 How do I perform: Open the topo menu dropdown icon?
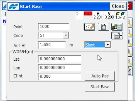pos(117,36)
